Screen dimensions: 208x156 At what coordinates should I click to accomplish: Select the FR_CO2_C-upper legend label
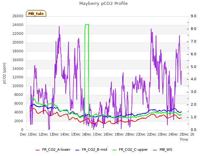[133, 149]
